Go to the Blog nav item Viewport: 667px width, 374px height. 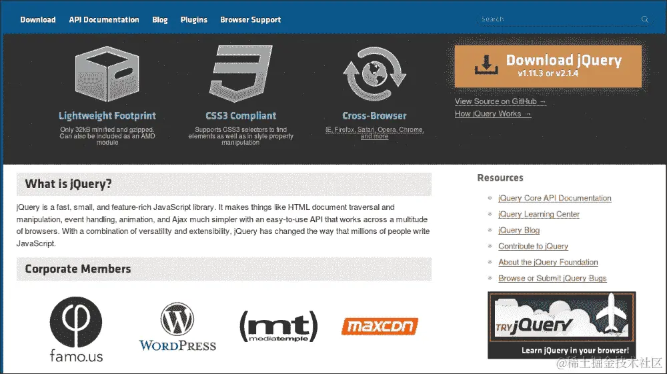(160, 19)
